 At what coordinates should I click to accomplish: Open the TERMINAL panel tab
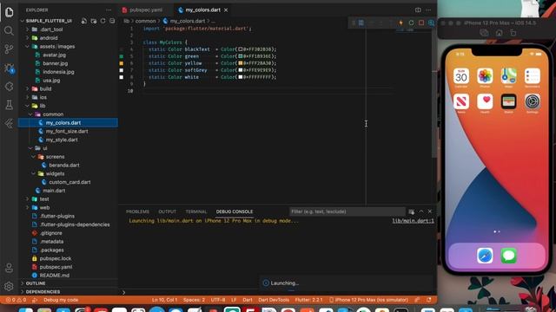(196, 211)
